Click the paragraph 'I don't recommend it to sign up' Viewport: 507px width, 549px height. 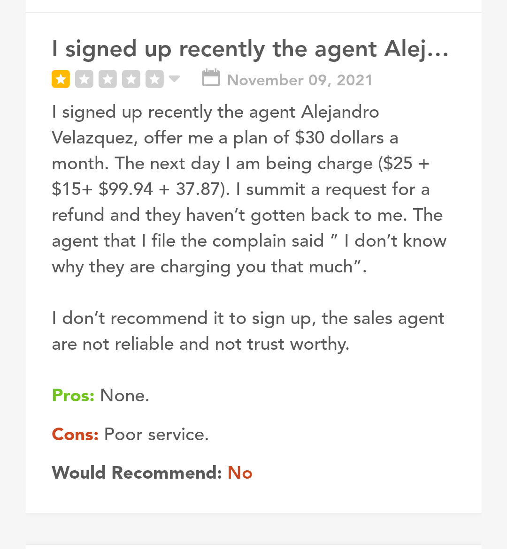248,331
